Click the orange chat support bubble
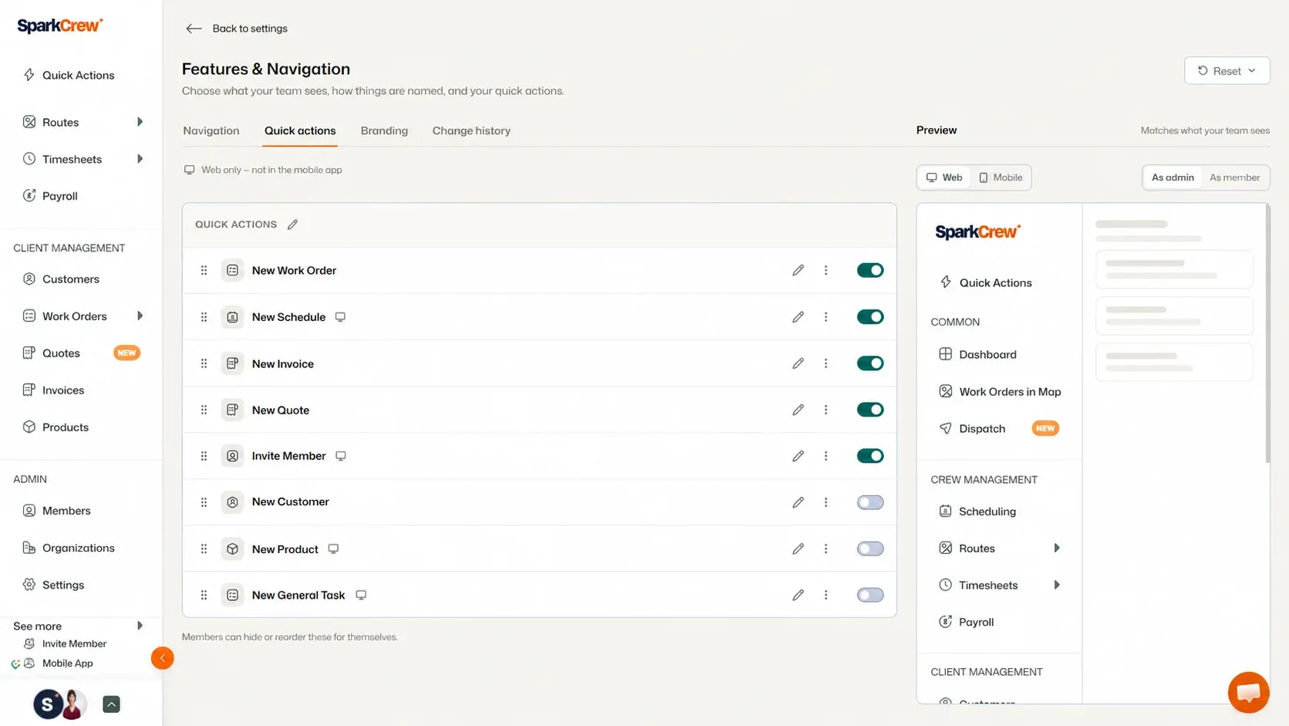This screenshot has width=1289, height=726. (x=1248, y=692)
